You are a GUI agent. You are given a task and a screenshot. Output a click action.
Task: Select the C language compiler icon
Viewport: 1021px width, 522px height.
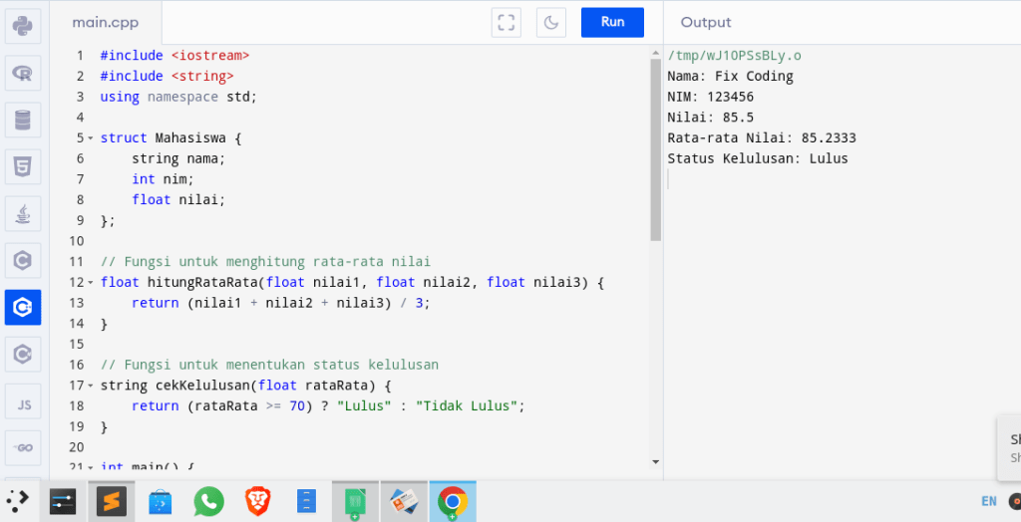pos(23,261)
